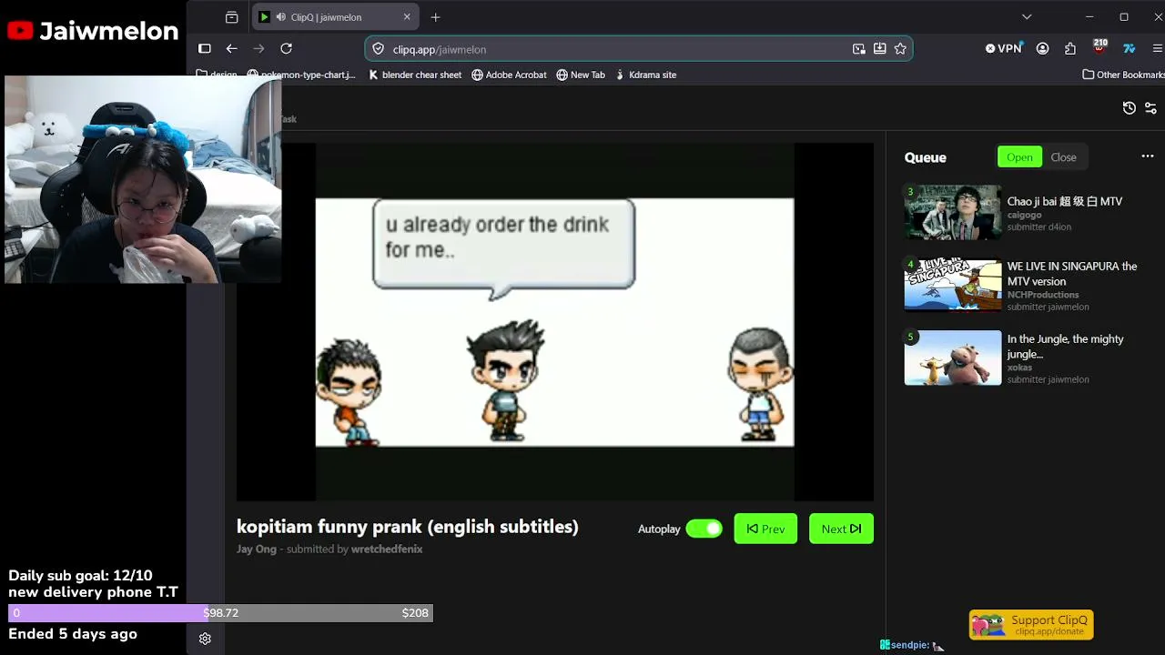Open the VPN panel
The width and height of the screenshot is (1165, 655).
pyautogui.click(x=1004, y=49)
